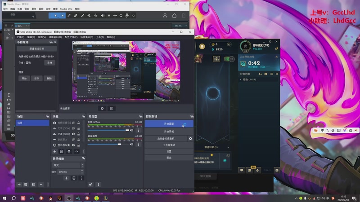Open Windows Start menu

4,198
